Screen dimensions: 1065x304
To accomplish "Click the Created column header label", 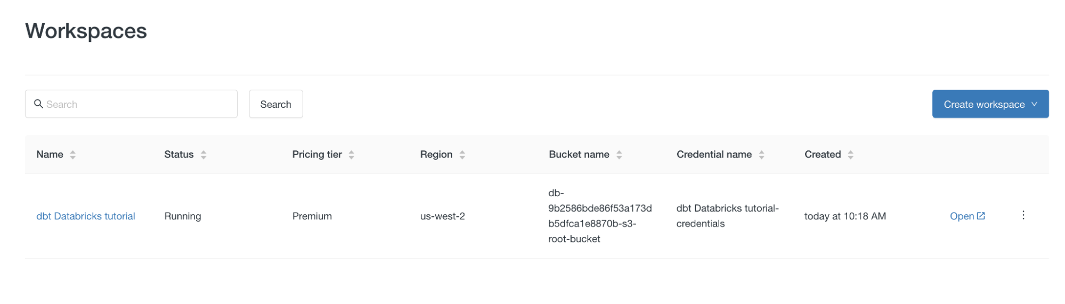I will [x=823, y=155].
